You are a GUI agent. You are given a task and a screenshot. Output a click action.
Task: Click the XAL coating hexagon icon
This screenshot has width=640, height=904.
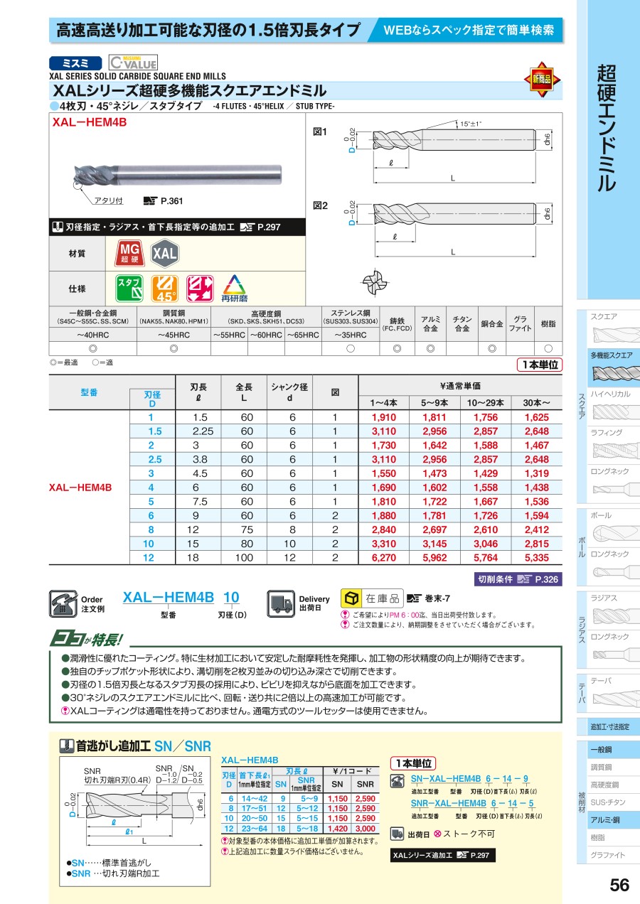(164, 253)
